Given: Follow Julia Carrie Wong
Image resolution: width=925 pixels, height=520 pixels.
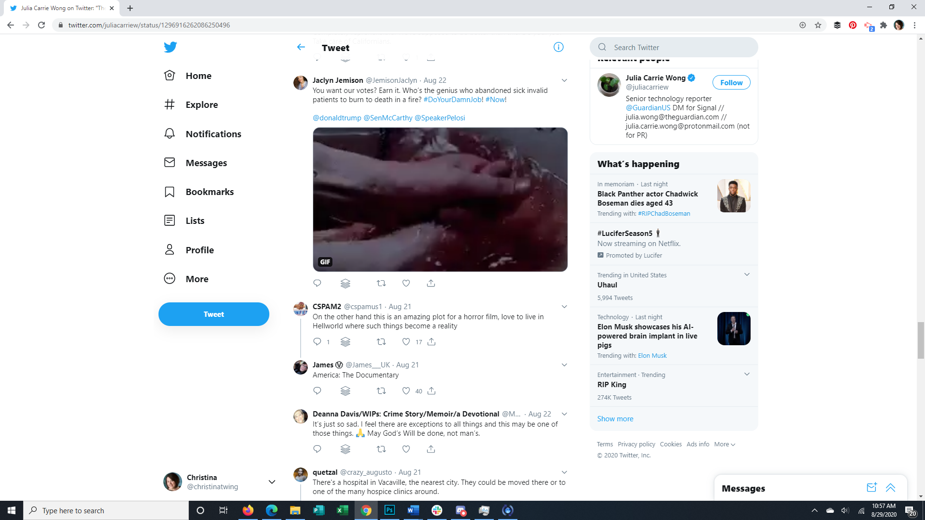Looking at the screenshot, I should pyautogui.click(x=731, y=83).
